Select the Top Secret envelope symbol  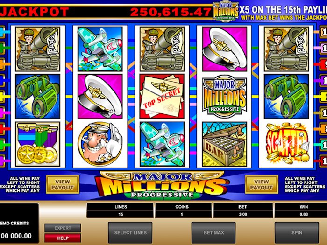click(x=162, y=96)
